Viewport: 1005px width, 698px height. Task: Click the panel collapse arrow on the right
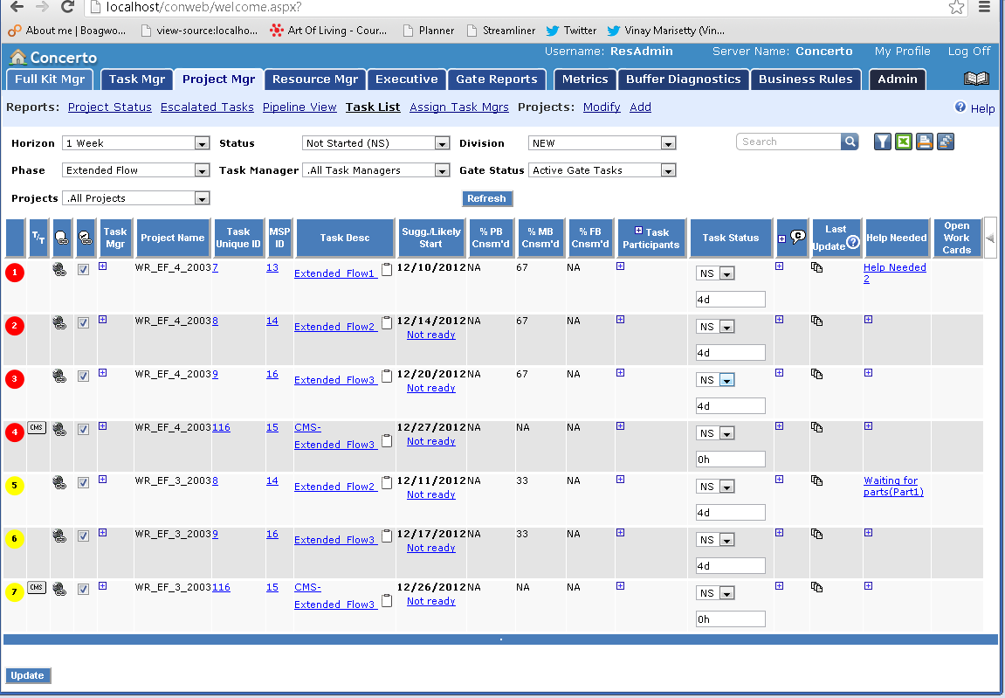point(990,238)
